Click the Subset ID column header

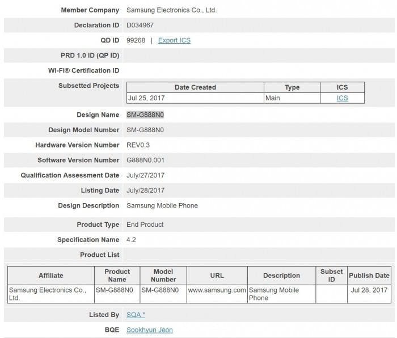(x=331, y=276)
